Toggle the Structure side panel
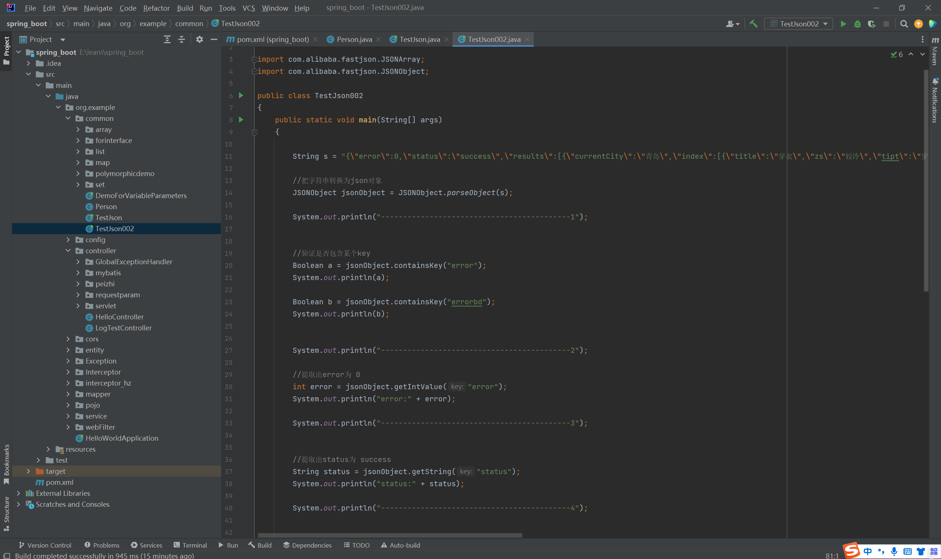Viewport: 941px width, 559px height. click(6, 513)
